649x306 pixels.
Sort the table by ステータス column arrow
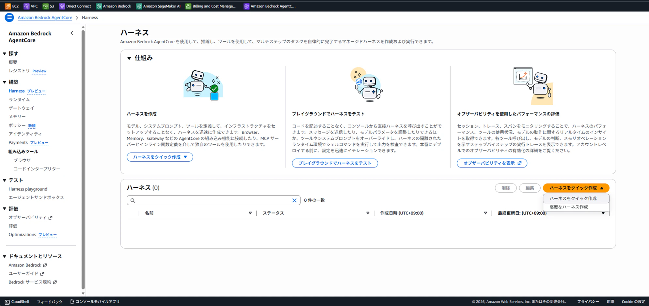[368, 213]
